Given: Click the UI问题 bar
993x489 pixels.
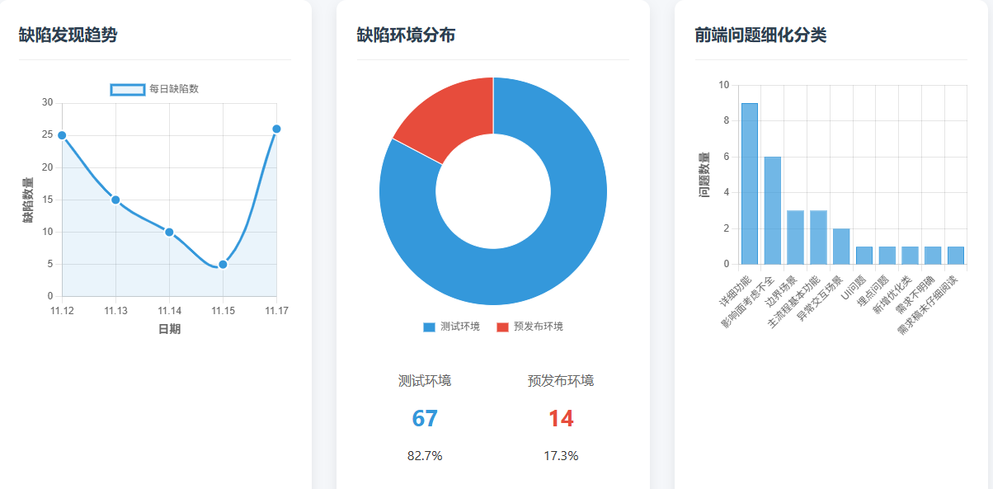Looking at the screenshot, I should (x=864, y=256).
